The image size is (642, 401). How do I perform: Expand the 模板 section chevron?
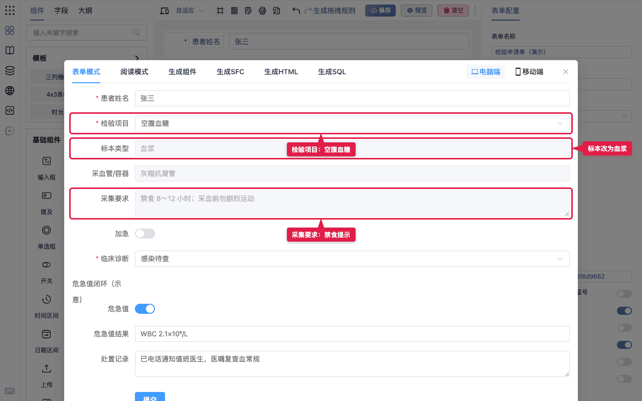point(137,58)
